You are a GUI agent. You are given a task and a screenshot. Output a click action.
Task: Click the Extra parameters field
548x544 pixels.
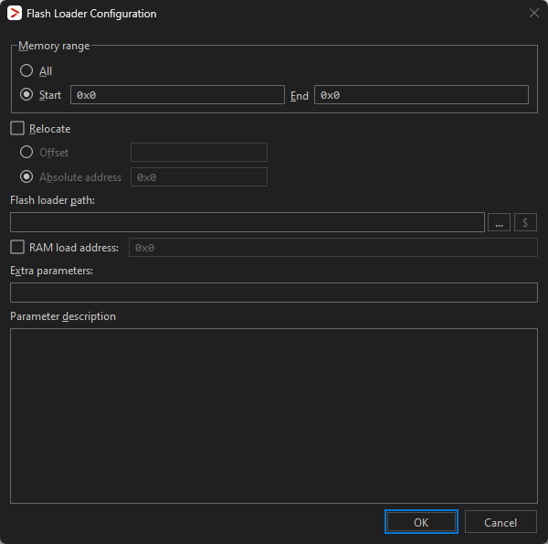coord(274,293)
